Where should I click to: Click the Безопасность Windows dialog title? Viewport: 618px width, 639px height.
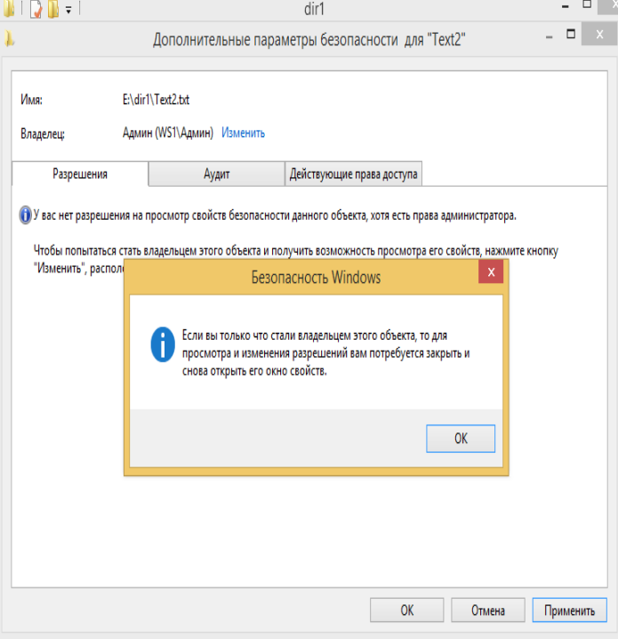(x=316, y=277)
